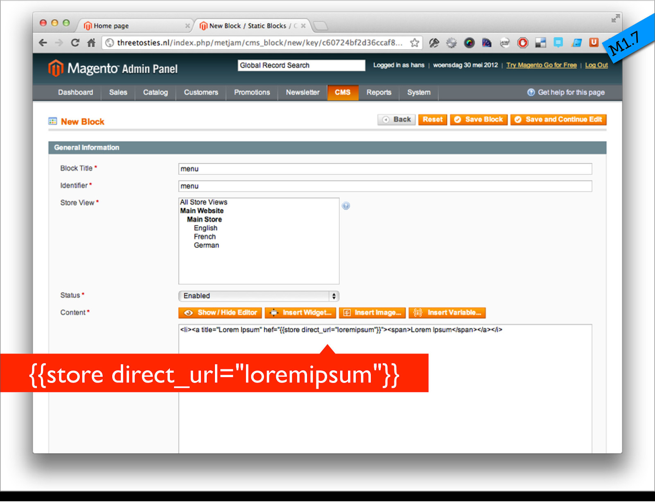
Task: Open Promotions menu
Action: pyautogui.click(x=252, y=92)
